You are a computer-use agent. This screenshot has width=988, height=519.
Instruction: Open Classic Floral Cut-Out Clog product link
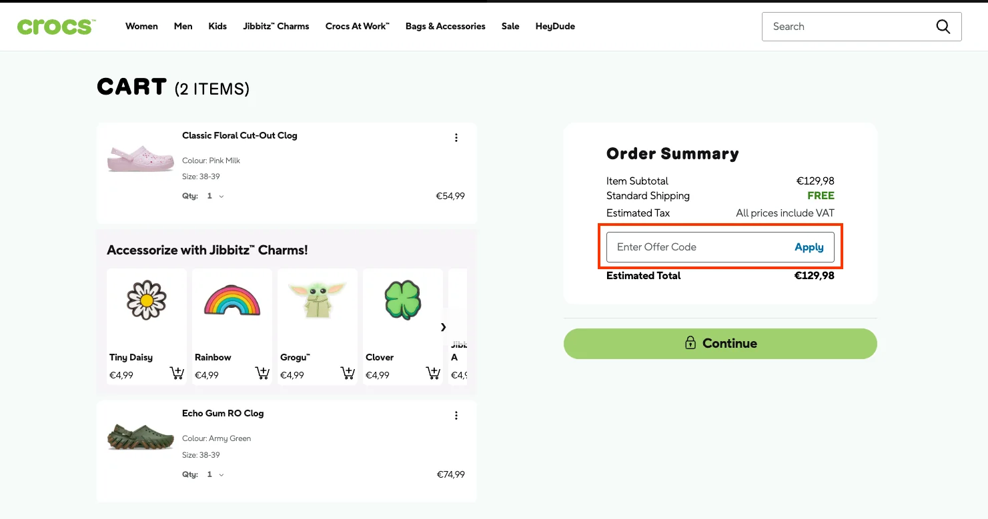coord(239,136)
